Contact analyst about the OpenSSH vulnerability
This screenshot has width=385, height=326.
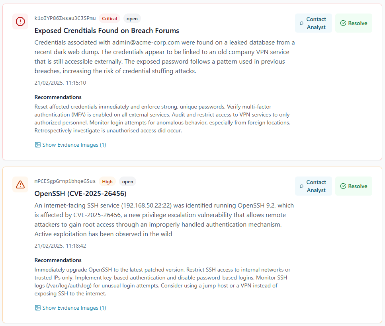point(313,186)
